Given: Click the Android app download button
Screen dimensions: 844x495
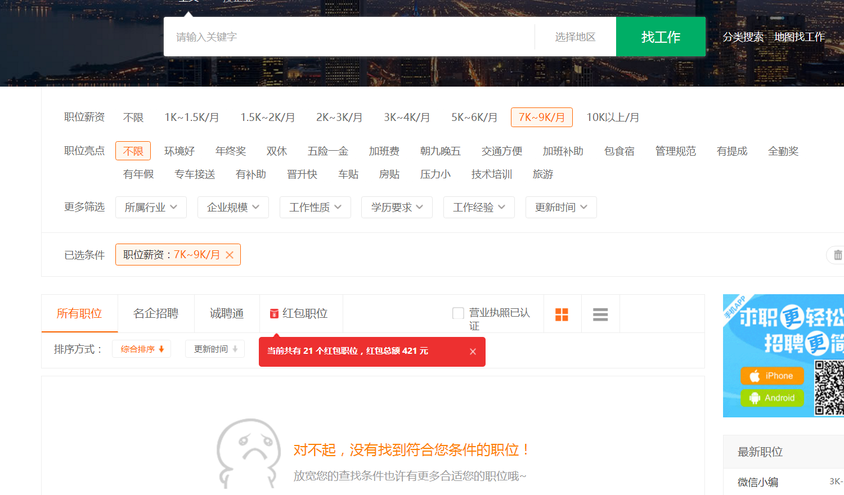Looking at the screenshot, I should tap(771, 398).
